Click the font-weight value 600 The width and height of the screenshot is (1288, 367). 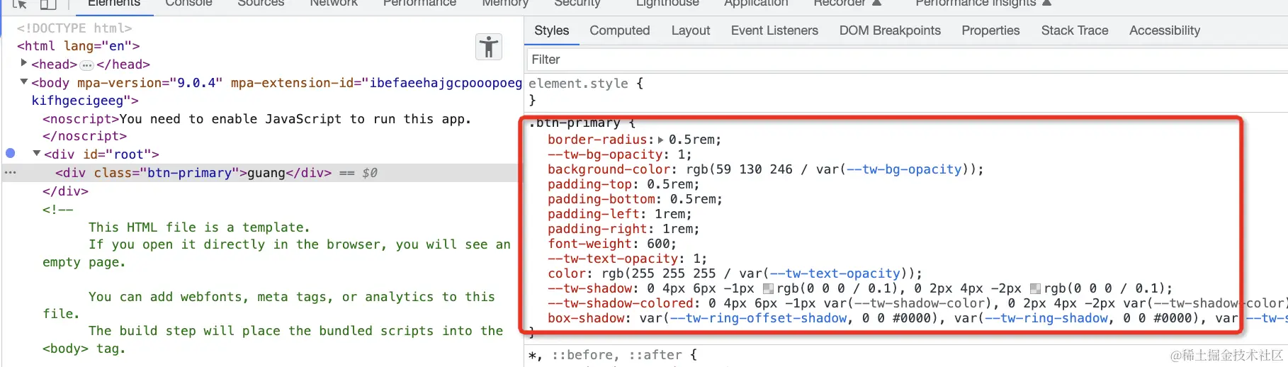coord(658,244)
